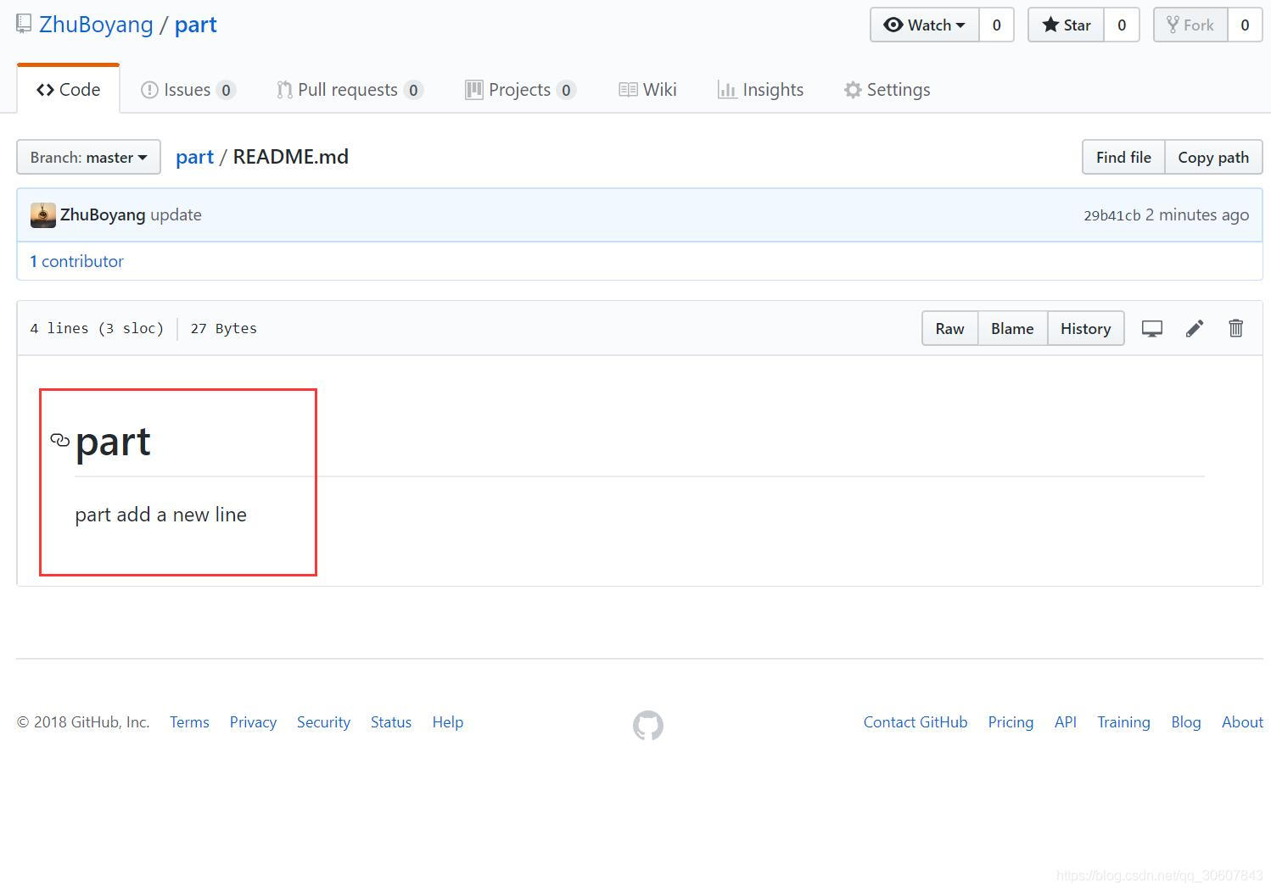Show the 1 contributor list

[76, 261]
